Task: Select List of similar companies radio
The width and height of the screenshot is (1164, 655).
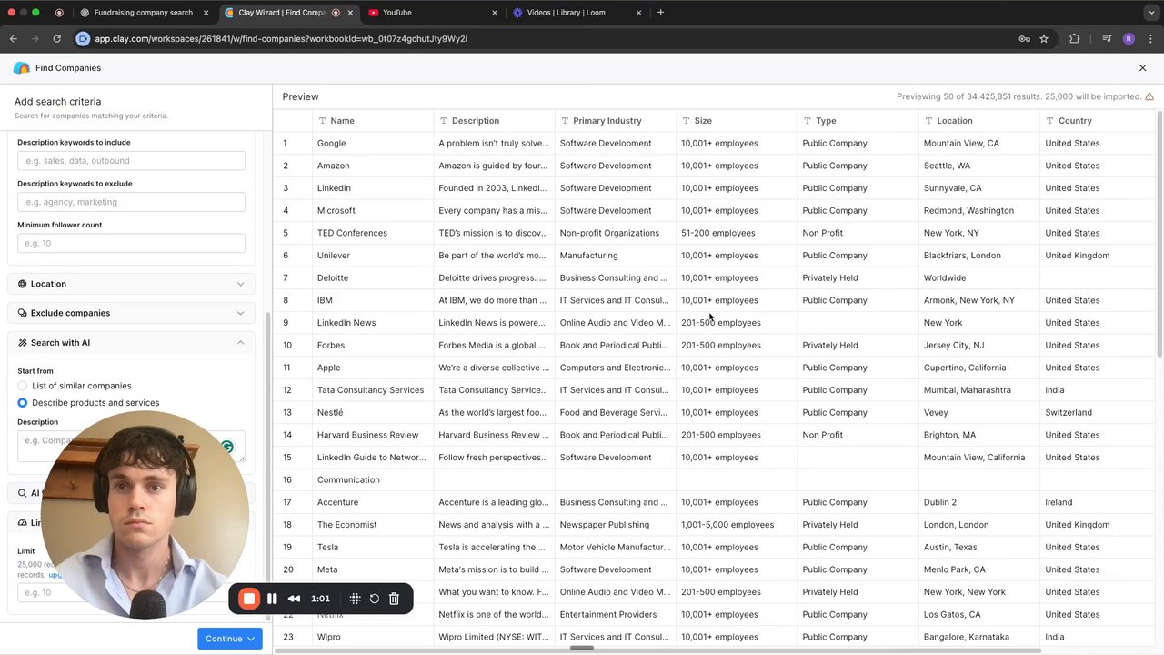Action: point(23,386)
